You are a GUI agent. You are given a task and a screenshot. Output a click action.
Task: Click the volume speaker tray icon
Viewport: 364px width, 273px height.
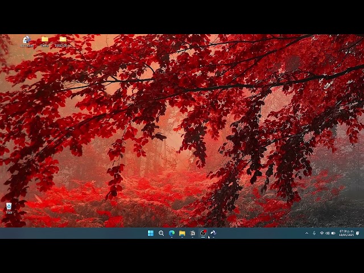click(x=328, y=233)
